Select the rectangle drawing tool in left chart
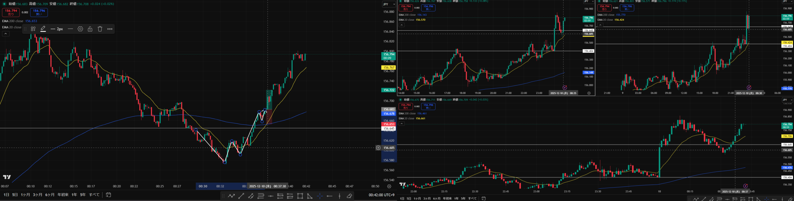 pyautogui.click(x=300, y=196)
